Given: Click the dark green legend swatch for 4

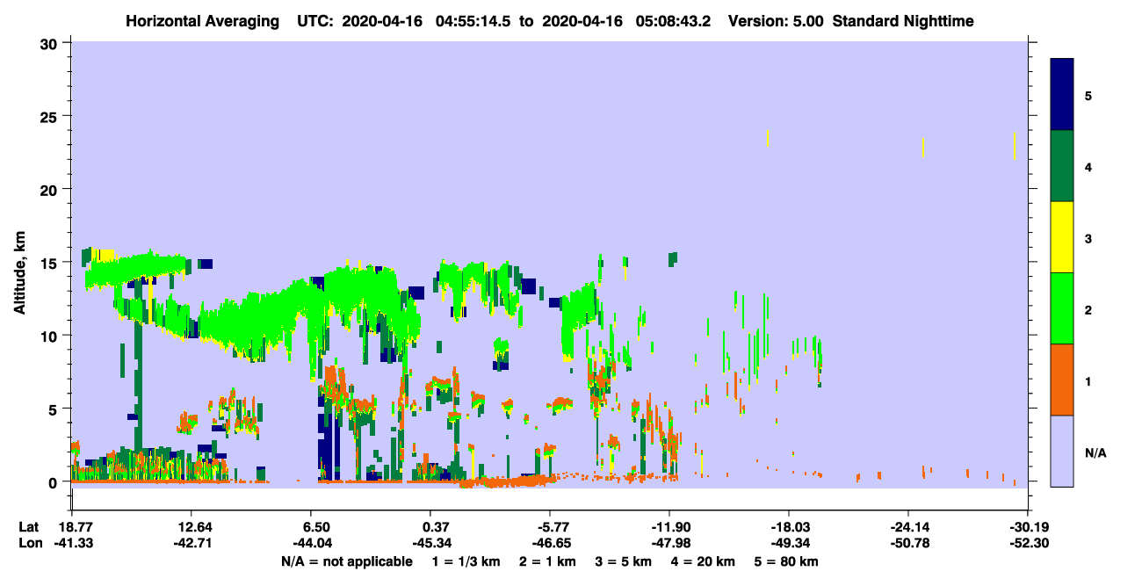Looking at the screenshot, I should click(1062, 166).
